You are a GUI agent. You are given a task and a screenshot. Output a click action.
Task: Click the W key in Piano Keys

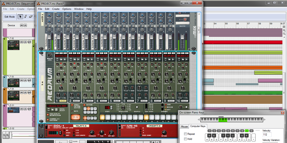pos(209,136)
